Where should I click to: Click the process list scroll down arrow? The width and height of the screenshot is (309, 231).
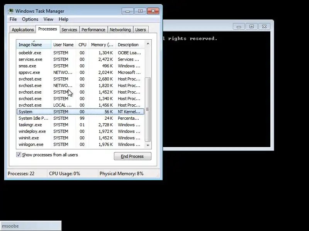point(148,146)
